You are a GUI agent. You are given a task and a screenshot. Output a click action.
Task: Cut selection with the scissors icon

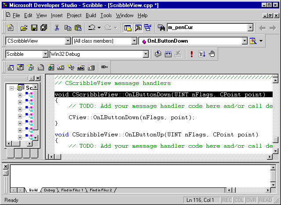point(57,28)
